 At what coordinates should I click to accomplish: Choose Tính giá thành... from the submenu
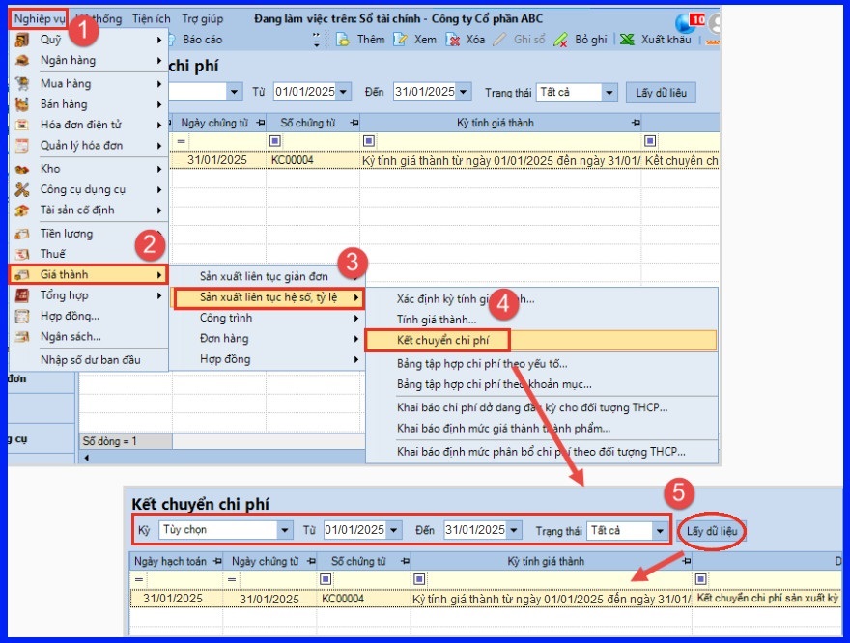tap(437, 319)
